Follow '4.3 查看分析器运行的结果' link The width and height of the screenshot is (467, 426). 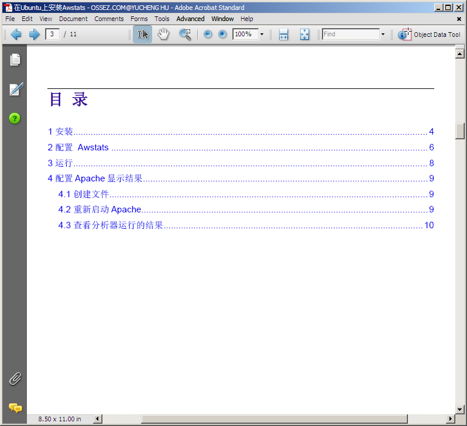pos(246,225)
